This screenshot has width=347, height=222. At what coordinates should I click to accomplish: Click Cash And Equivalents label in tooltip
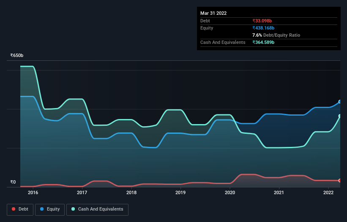(223, 42)
